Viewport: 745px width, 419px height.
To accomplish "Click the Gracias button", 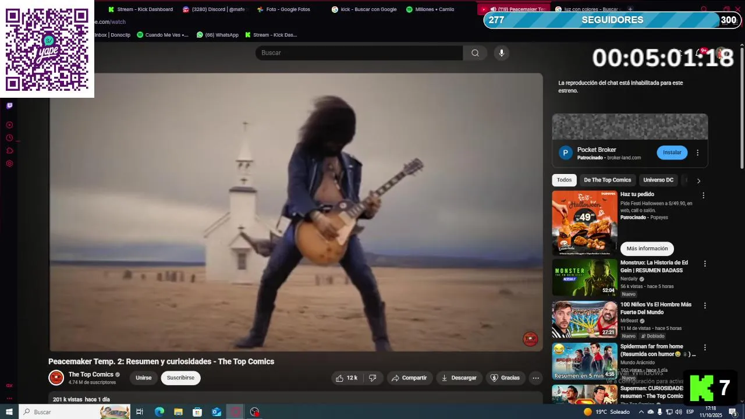I will pyautogui.click(x=505, y=378).
